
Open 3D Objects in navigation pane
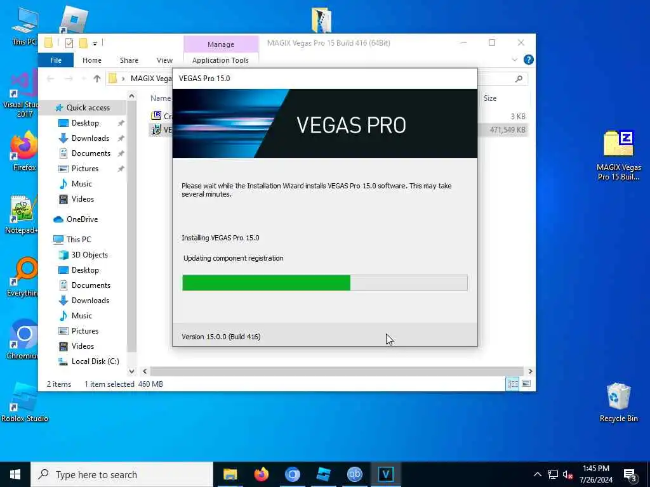[90, 255]
